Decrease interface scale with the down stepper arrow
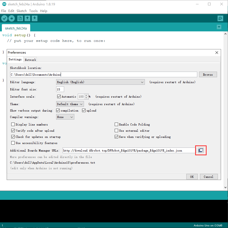Image resolution: width=228 pixels, height=228 pixels. (x=86, y=98)
